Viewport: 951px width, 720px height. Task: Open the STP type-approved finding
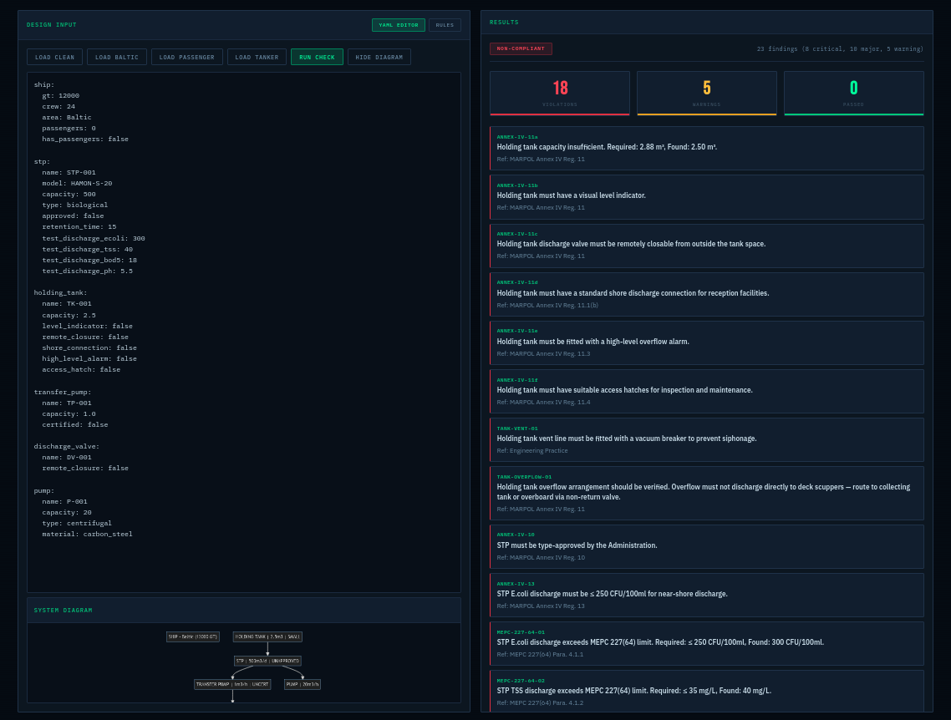pyautogui.click(x=707, y=546)
